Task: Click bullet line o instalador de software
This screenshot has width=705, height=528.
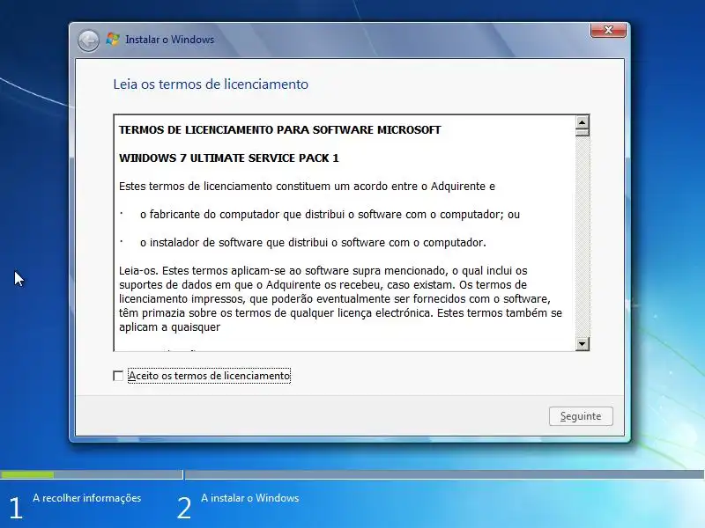Action: [x=313, y=243]
